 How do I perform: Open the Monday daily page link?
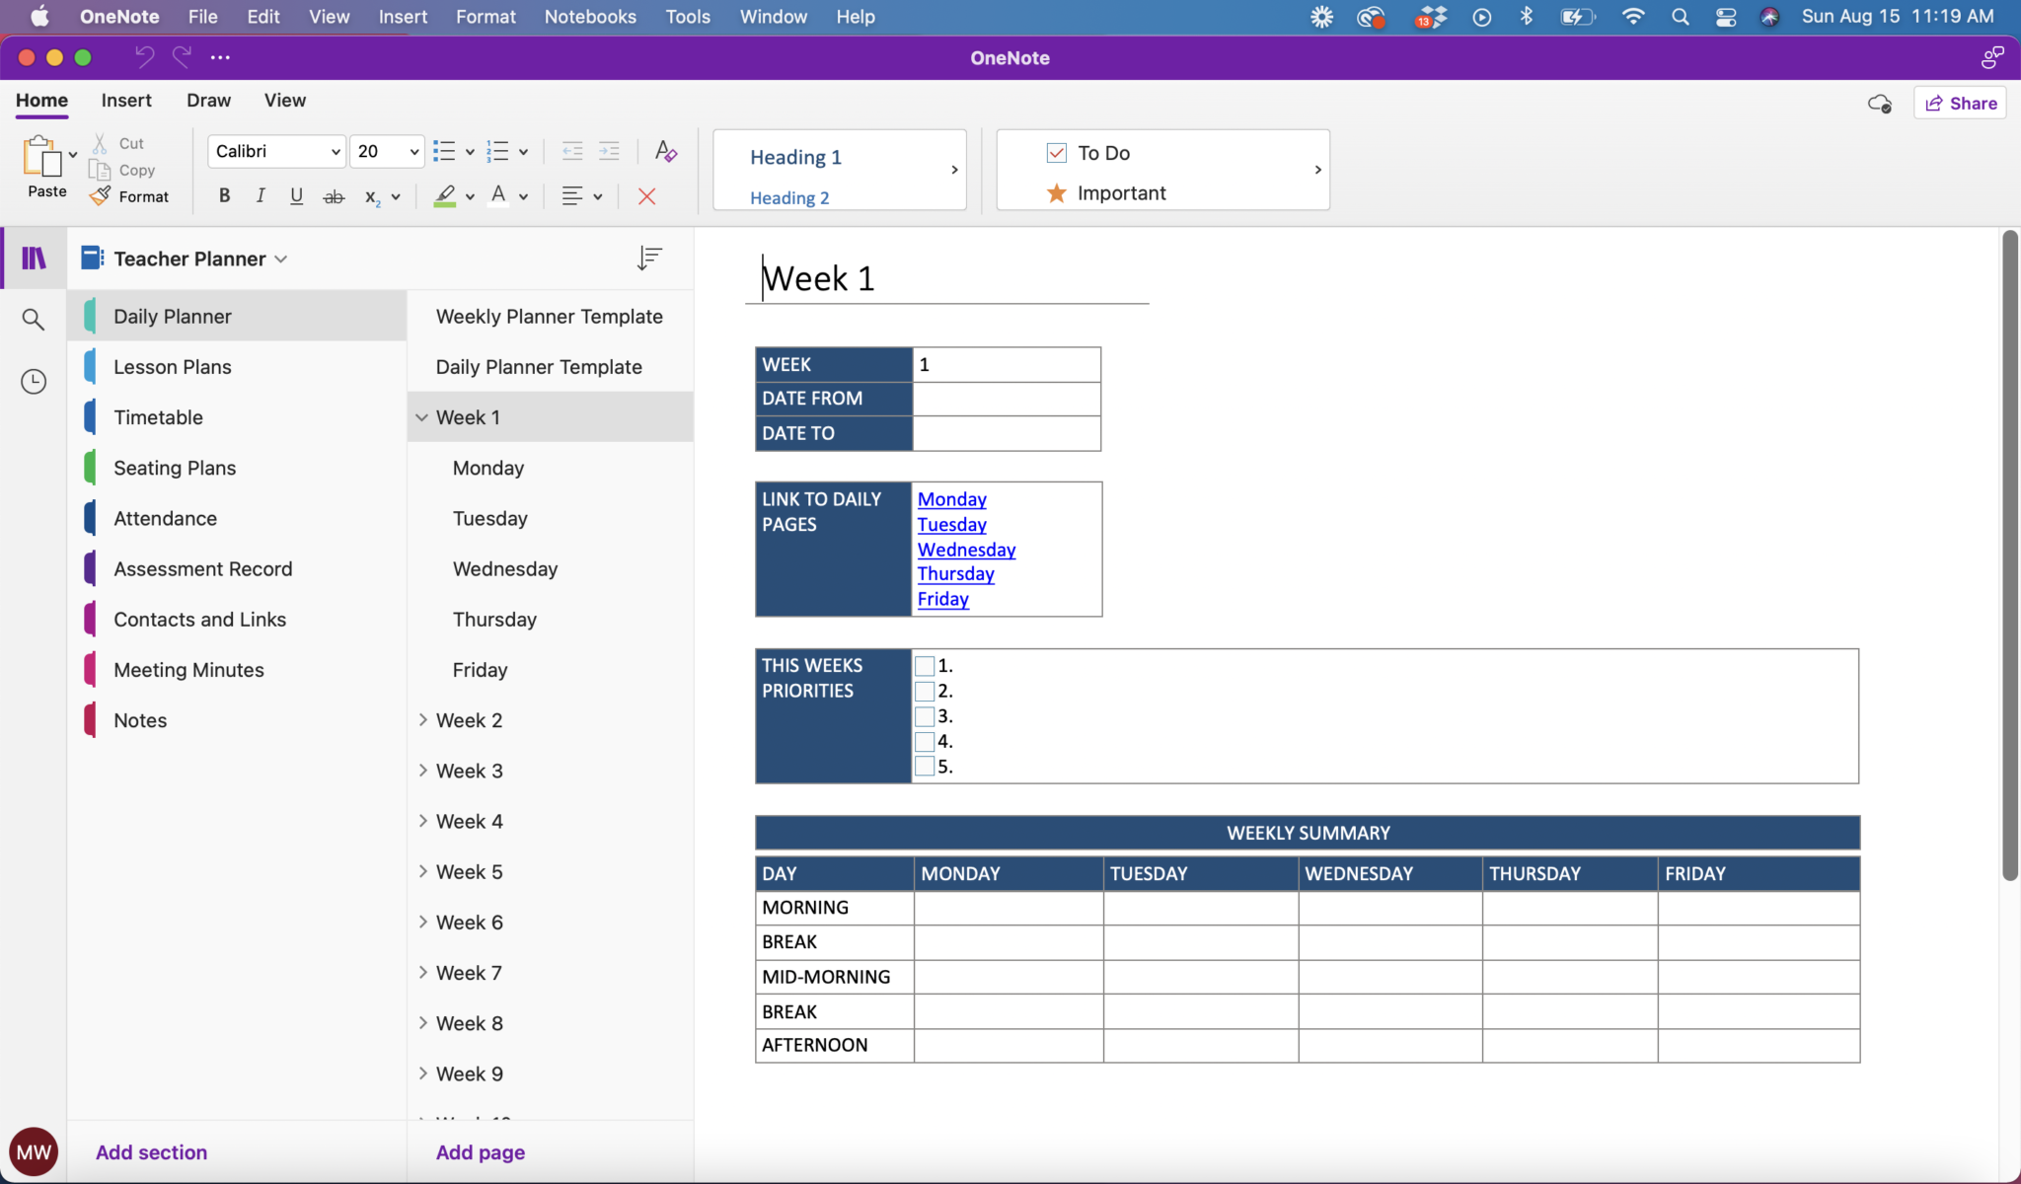coord(950,499)
